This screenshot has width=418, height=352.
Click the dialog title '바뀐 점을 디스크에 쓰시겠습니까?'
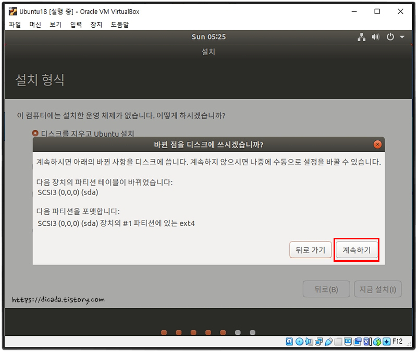point(208,144)
